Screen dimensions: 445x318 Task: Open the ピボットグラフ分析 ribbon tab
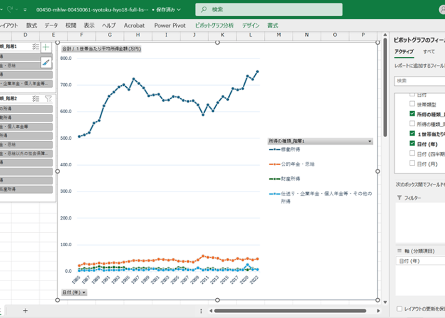(x=214, y=26)
